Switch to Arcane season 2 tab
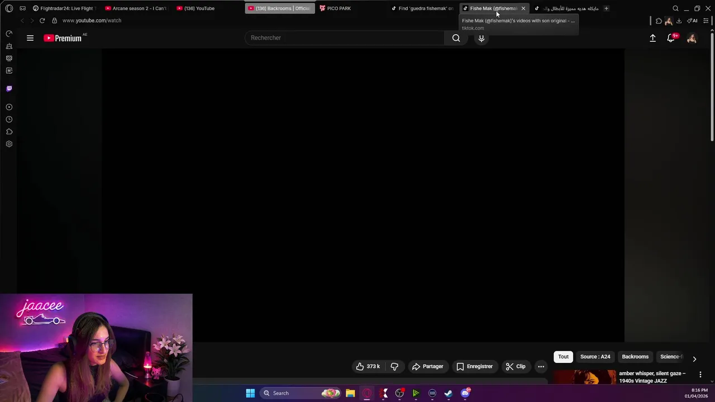 pyautogui.click(x=136, y=8)
